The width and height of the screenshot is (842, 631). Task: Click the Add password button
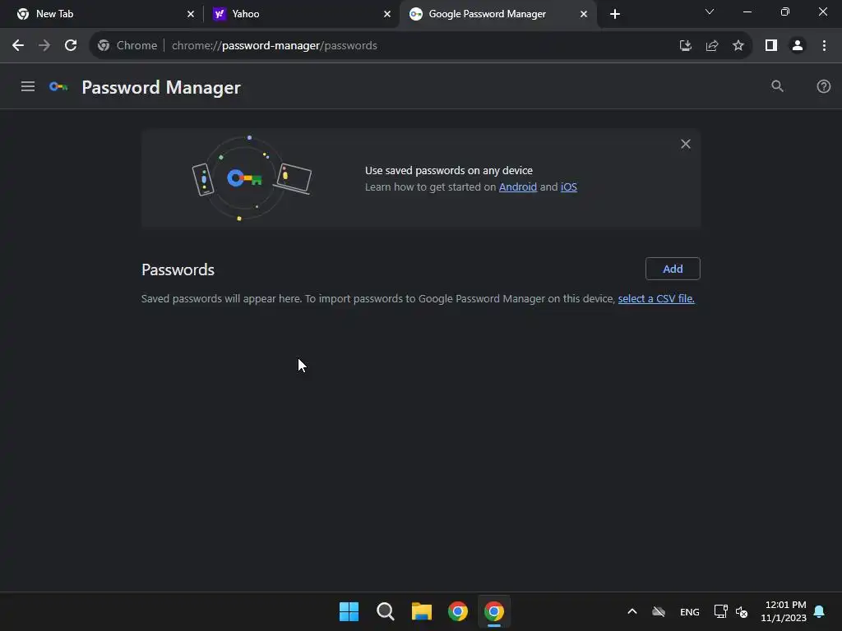[x=673, y=269]
